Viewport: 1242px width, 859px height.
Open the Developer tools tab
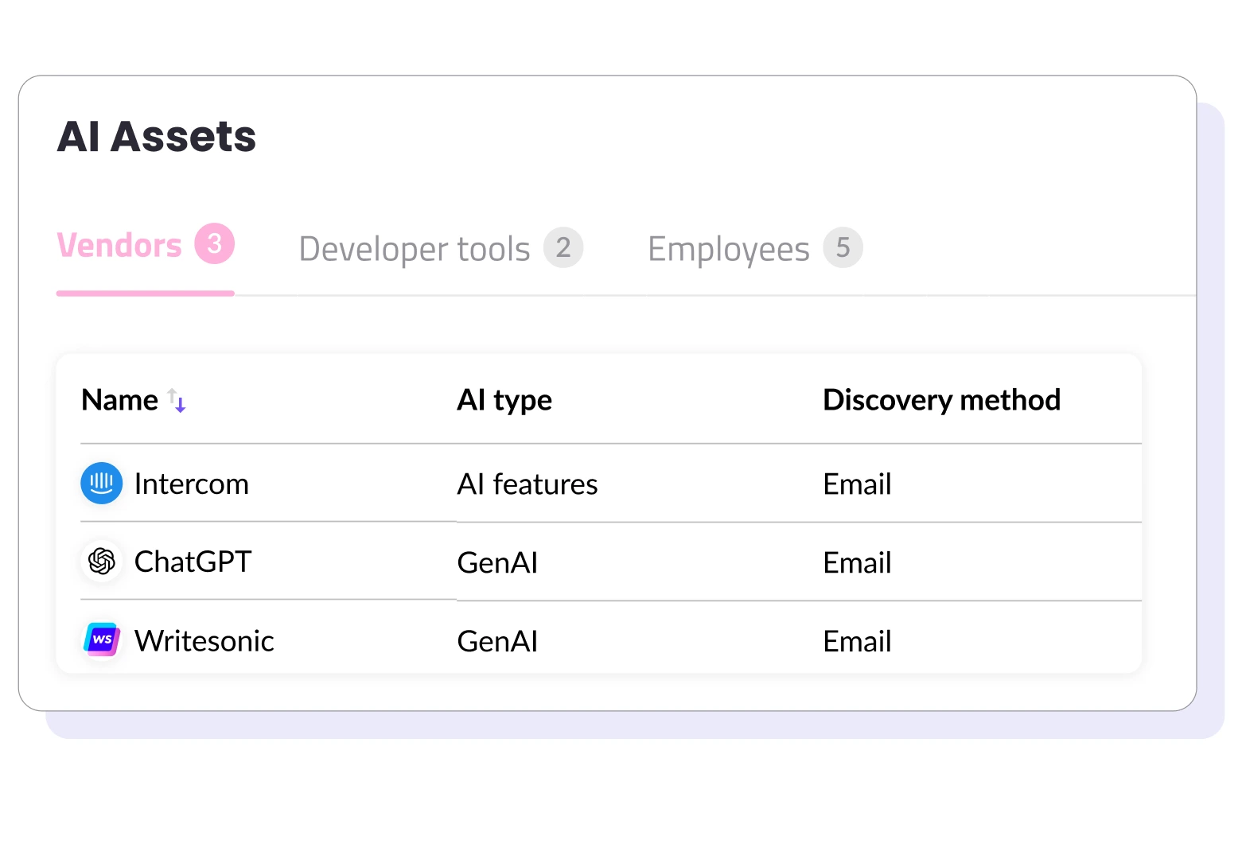pos(415,249)
